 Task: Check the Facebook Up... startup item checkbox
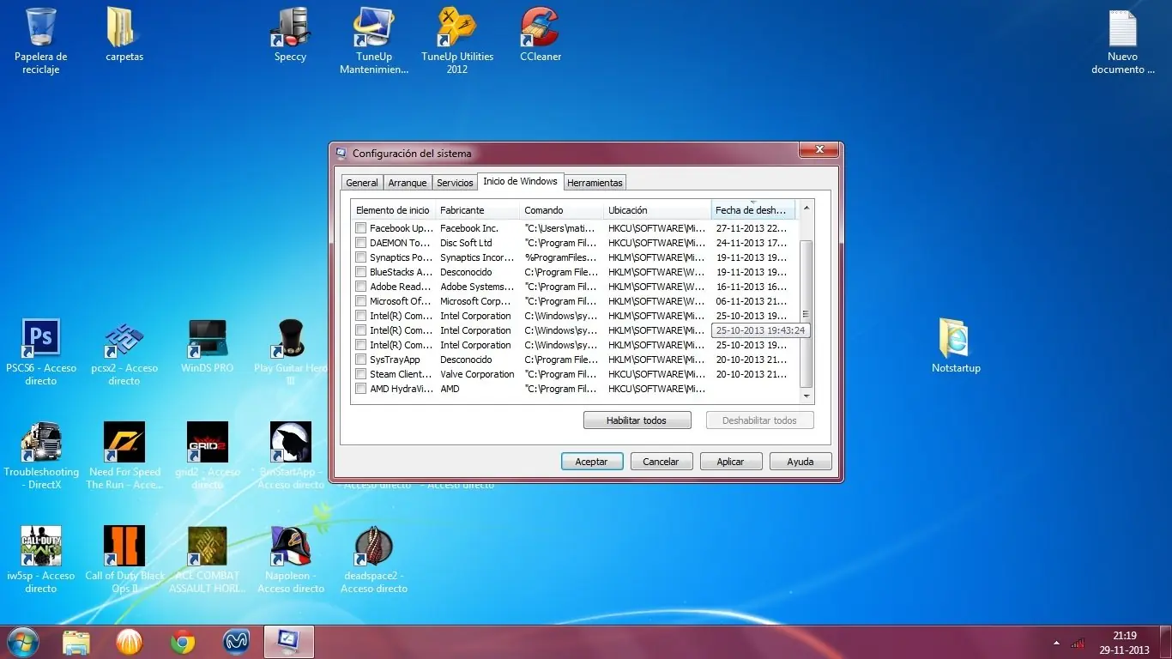[360, 228]
